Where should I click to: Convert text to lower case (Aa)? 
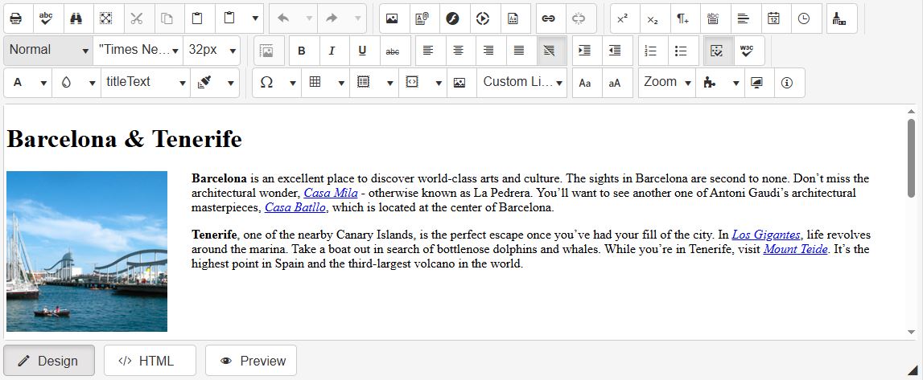pos(585,83)
